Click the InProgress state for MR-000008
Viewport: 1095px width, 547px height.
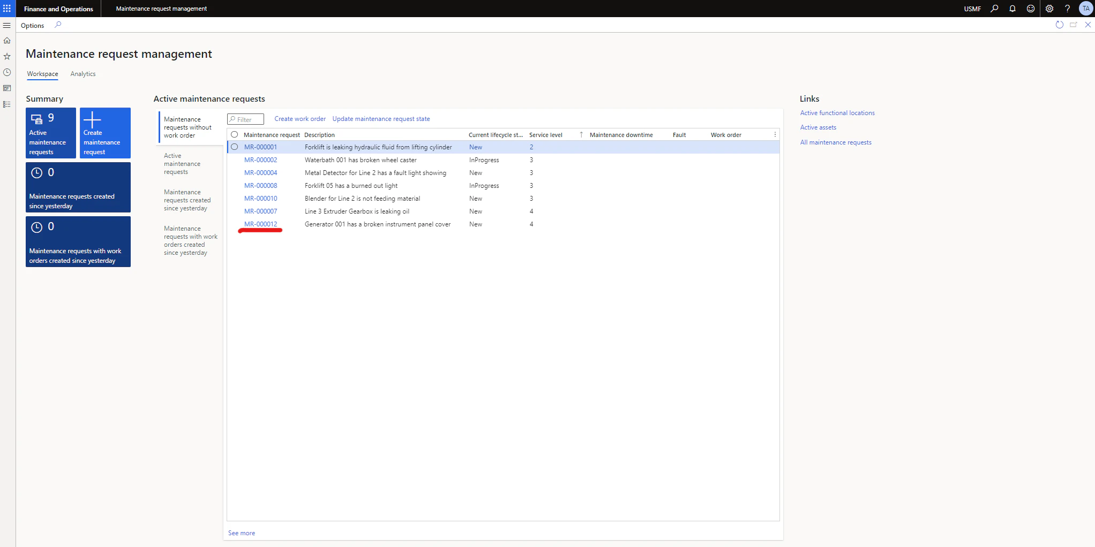pyautogui.click(x=484, y=186)
